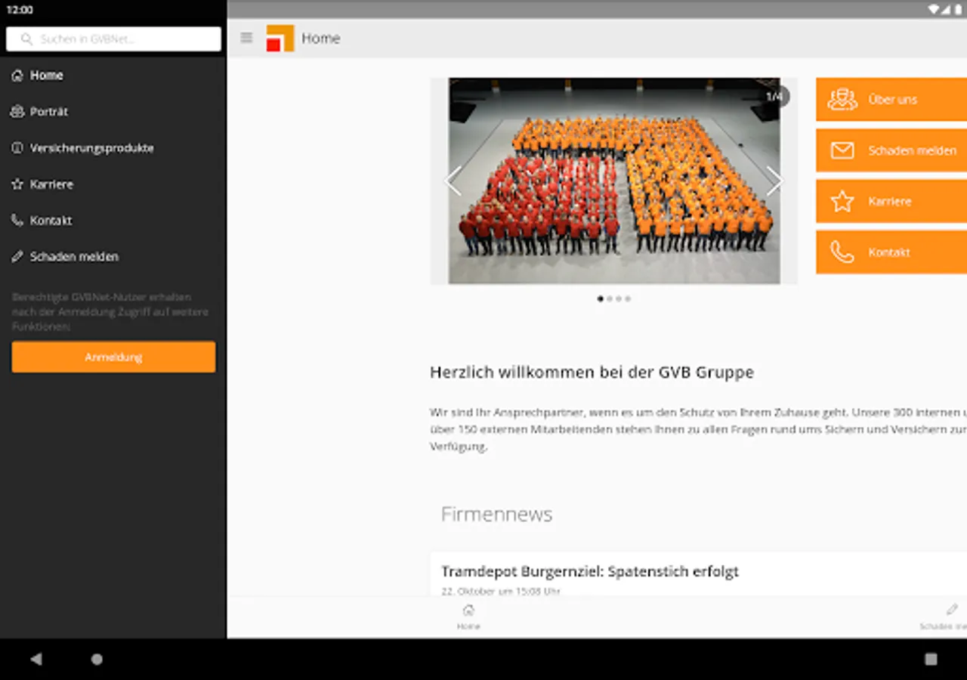Viewport: 967px width, 680px height.
Task: Click the Home house icon in sidebar
Action: coord(17,76)
